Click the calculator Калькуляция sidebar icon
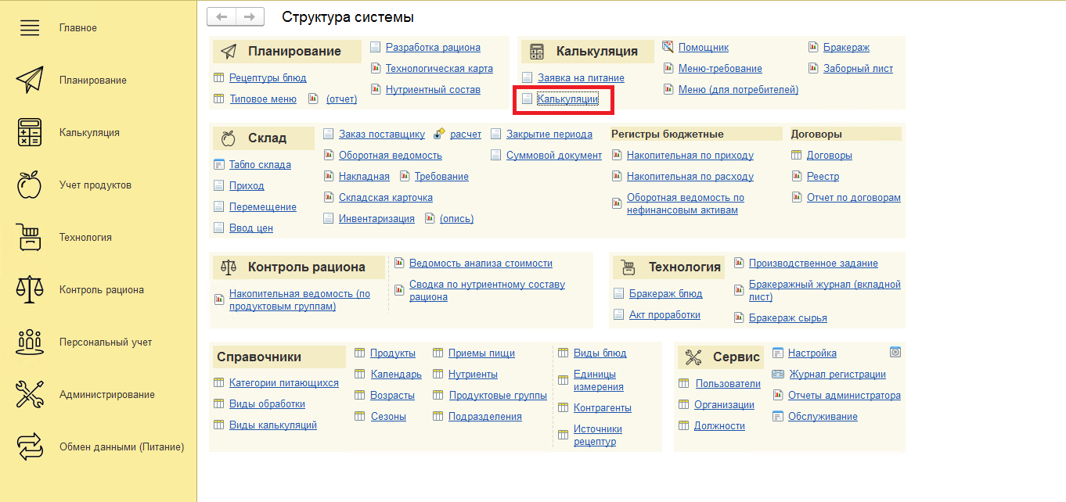The height and width of the screenshot is (502, 1066). 29,133
